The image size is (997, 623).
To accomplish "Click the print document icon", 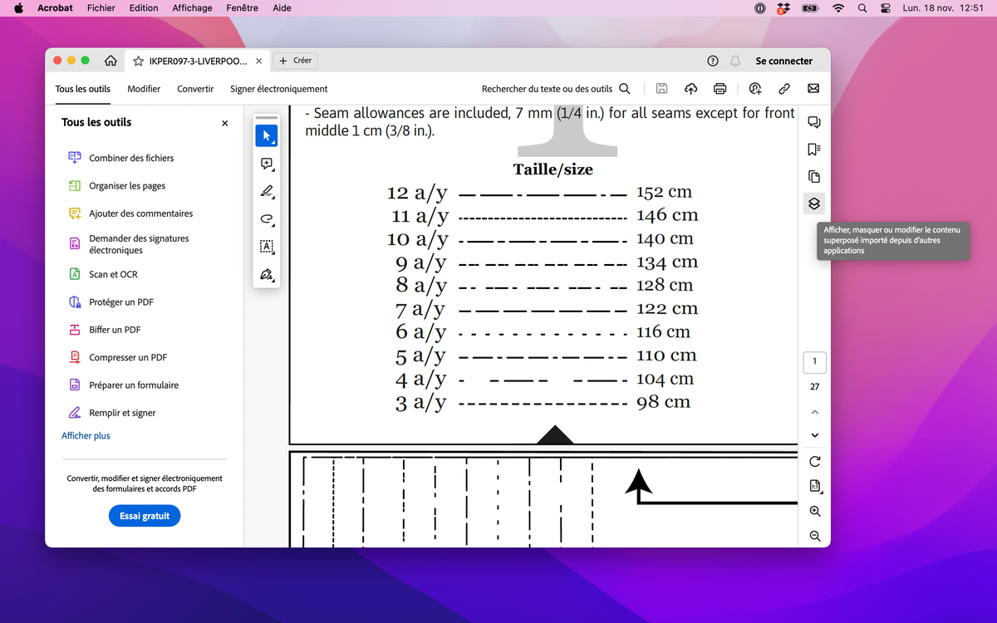I will click(720, 89).
